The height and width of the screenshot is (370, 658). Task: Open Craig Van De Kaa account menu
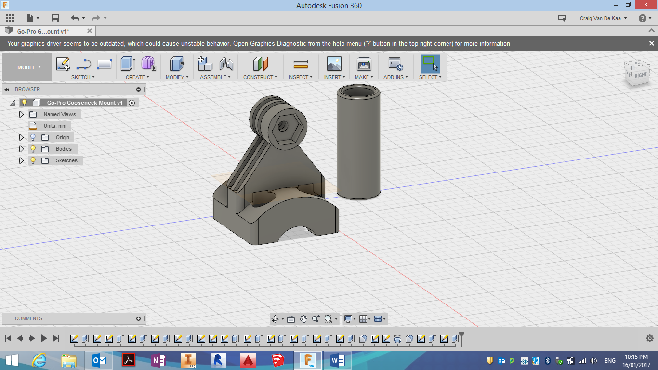604,18
